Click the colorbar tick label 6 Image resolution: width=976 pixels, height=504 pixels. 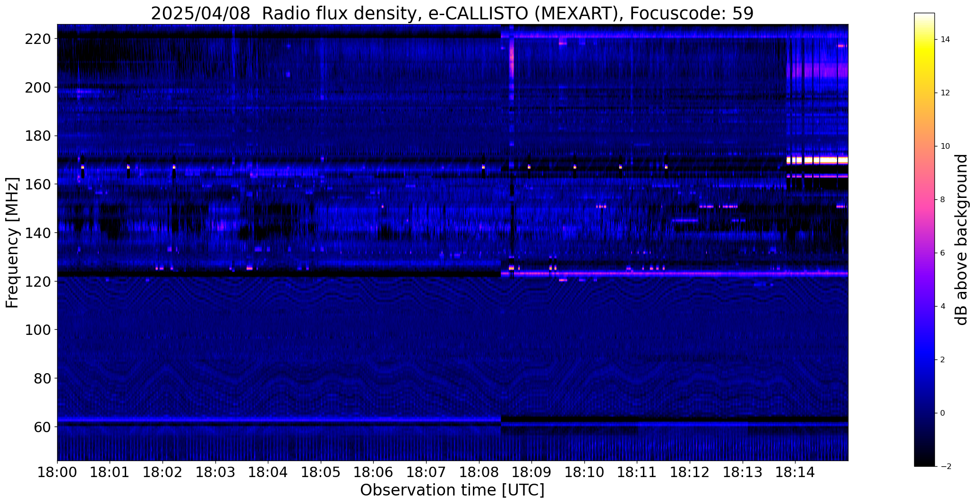coord(943,253)
